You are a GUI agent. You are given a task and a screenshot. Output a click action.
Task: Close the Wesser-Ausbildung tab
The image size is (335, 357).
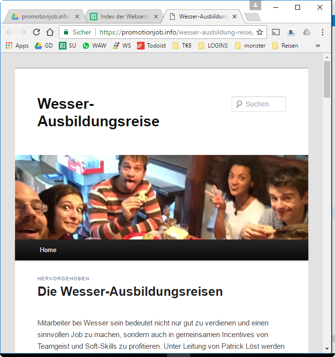coord(234,17)
